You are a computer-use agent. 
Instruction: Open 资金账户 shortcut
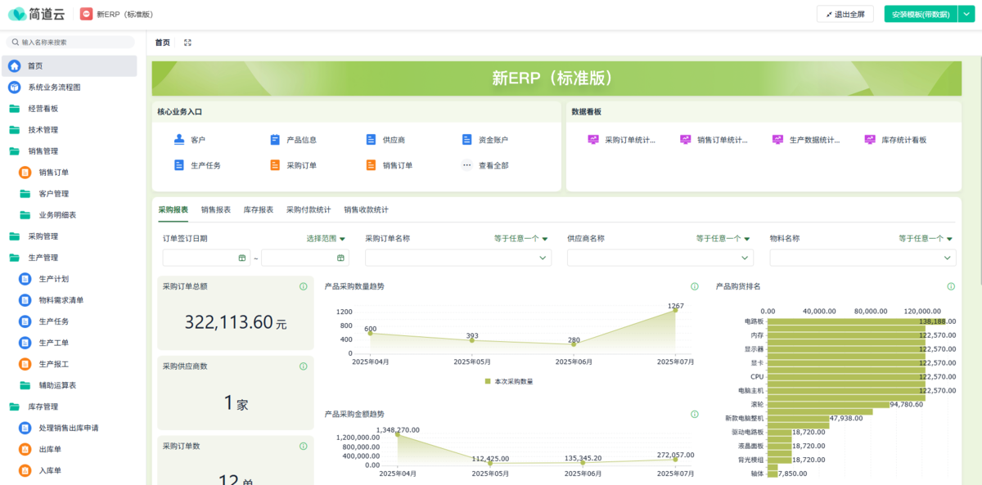484,140
